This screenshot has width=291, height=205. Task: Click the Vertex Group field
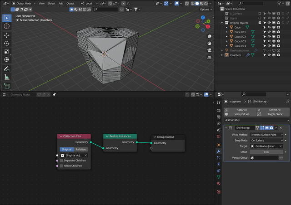[x=264, y=158]
